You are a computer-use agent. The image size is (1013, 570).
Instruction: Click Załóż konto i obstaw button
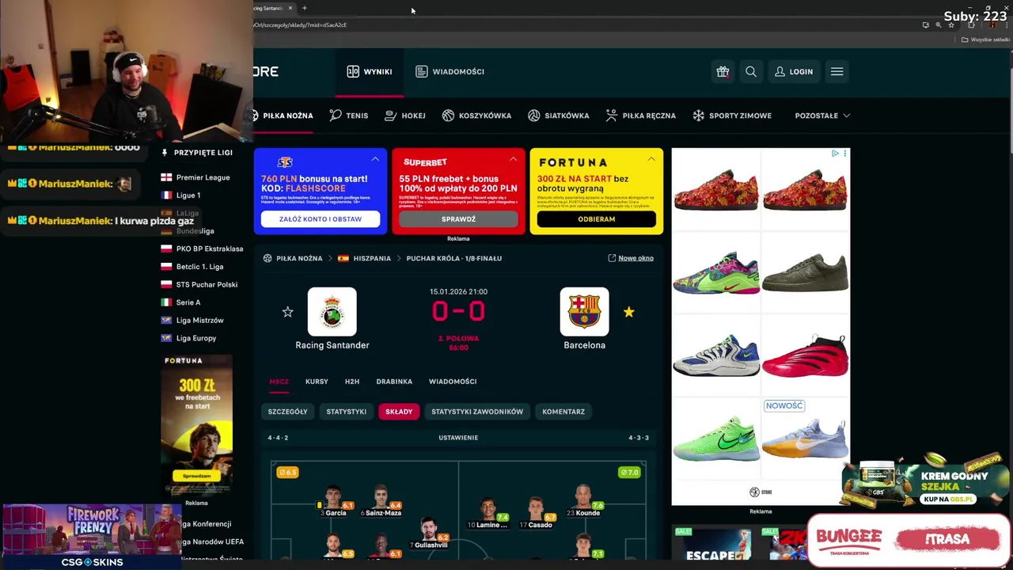pos(321,219)
